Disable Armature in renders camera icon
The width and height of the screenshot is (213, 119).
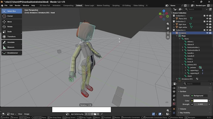click(x=210, y=33)
